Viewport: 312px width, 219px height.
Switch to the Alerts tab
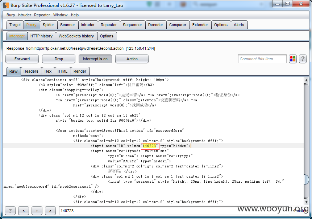pos(239,25)
